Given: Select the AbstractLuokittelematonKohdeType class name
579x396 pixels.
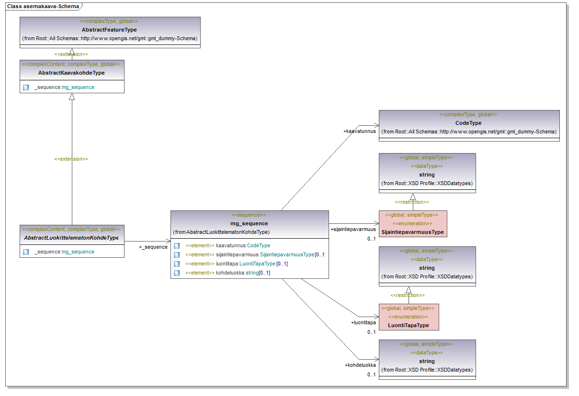Looking at the screenshot, I should (x=71, y=238).
